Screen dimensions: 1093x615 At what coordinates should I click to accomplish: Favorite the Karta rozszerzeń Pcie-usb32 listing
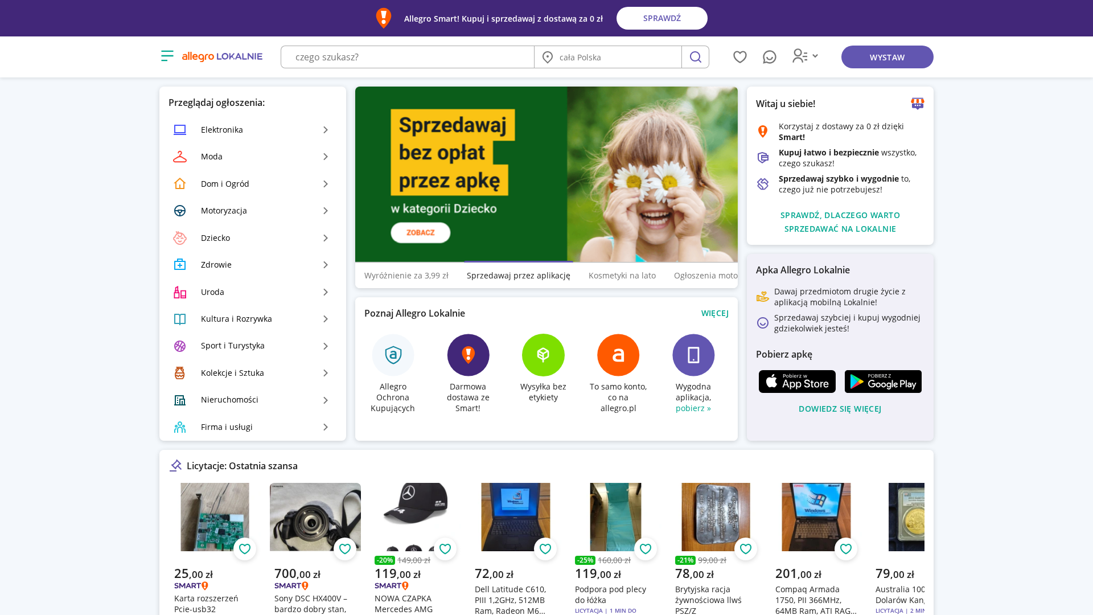click(245, 549)
